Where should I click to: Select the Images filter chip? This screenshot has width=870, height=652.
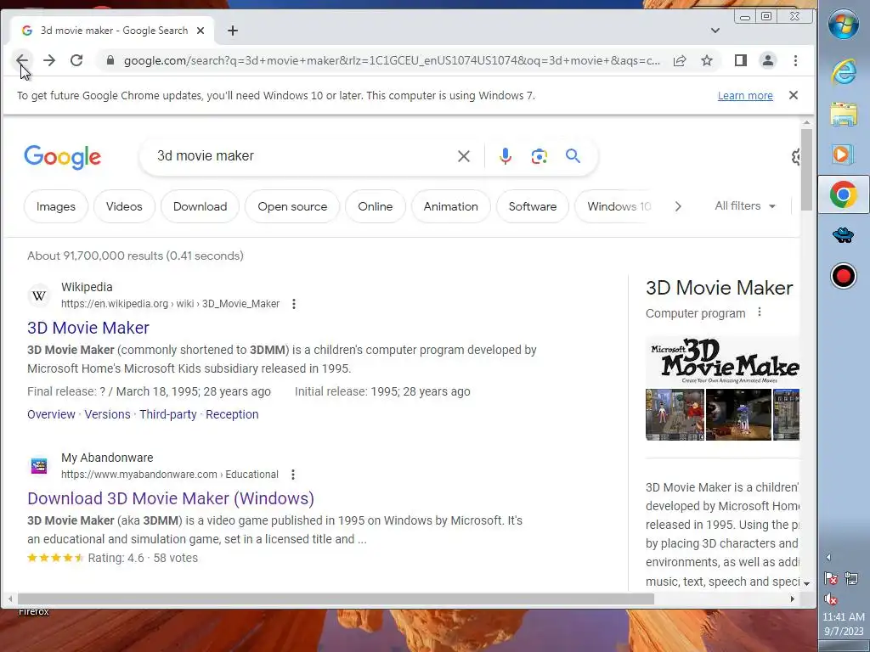(x=56, y=206)
